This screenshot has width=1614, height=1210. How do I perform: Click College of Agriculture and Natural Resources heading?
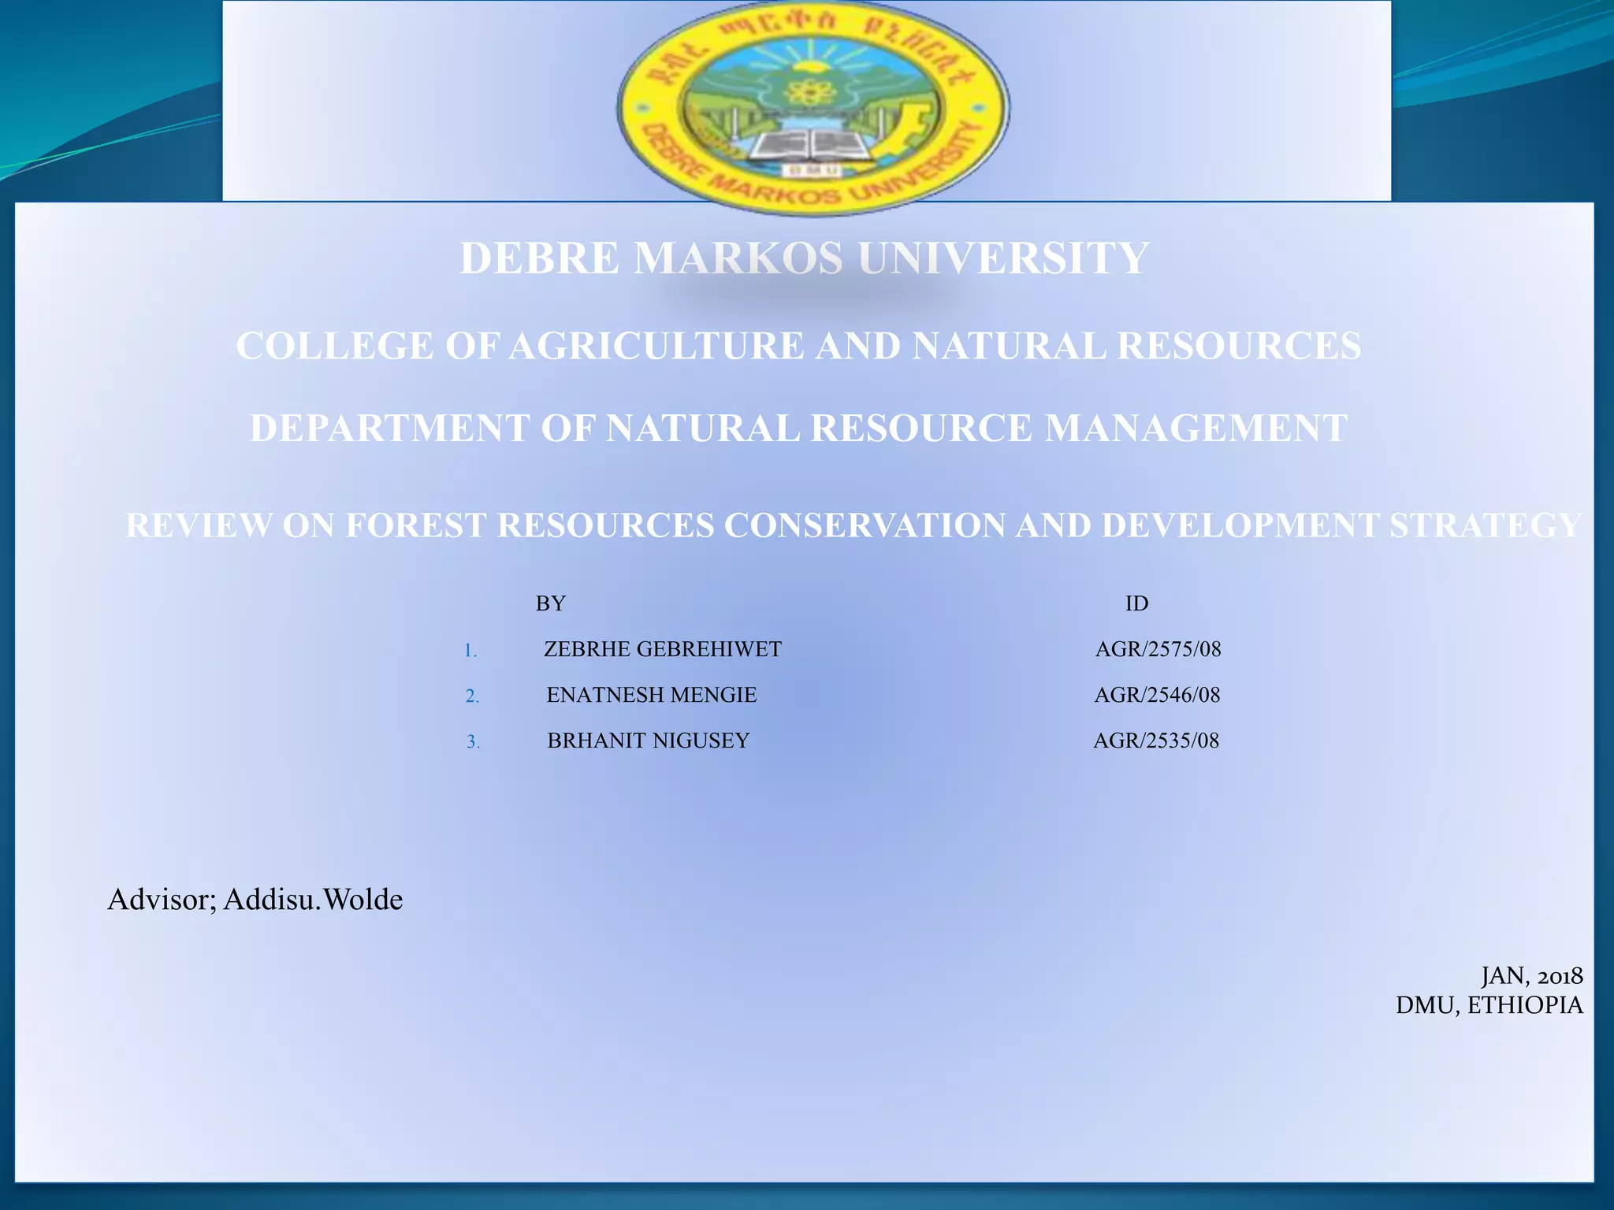798,346
